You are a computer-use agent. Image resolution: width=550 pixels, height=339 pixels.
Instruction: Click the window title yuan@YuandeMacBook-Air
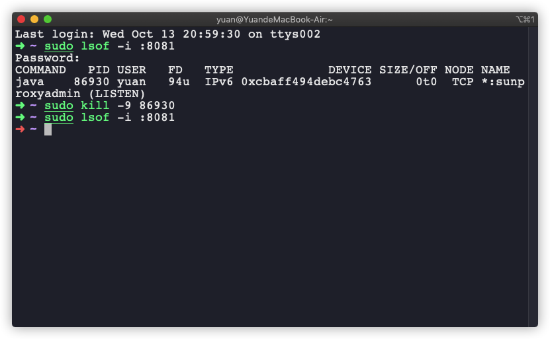(275, 19)
